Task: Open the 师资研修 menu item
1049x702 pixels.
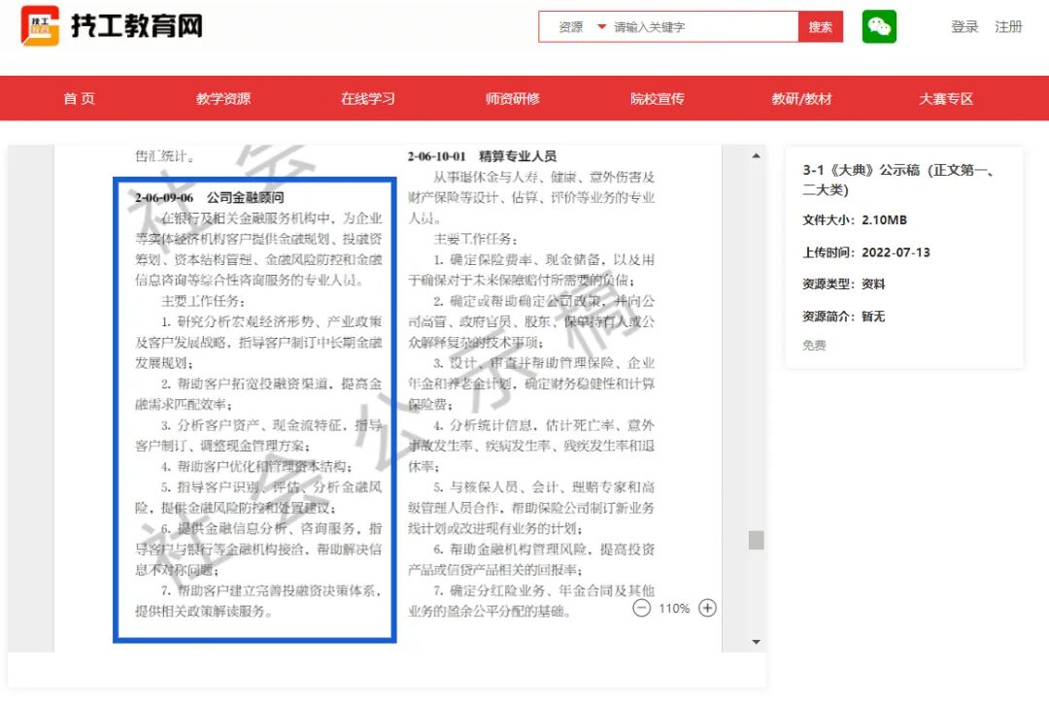Action: tap(513, 99)
